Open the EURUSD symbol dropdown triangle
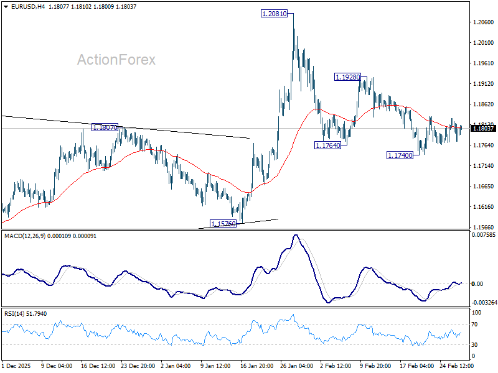This screenshot has width=498, height=373. (x=5, y=6)
